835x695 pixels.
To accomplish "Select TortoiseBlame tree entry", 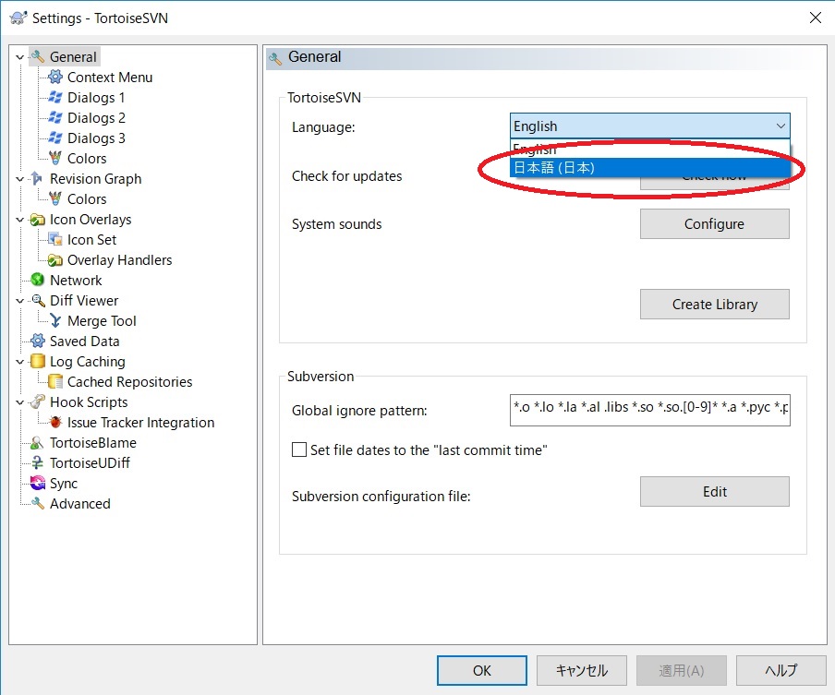I will [x=93, y=443].
